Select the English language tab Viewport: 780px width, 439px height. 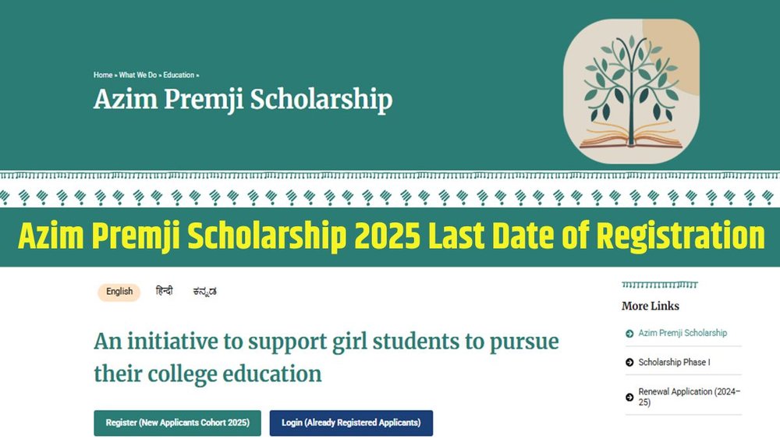(x=119, y=292)
